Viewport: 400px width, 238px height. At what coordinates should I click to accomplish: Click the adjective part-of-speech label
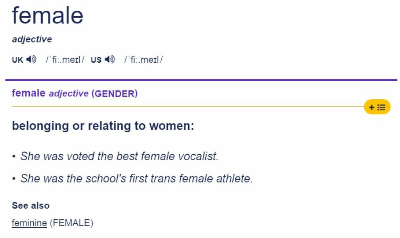31,39
